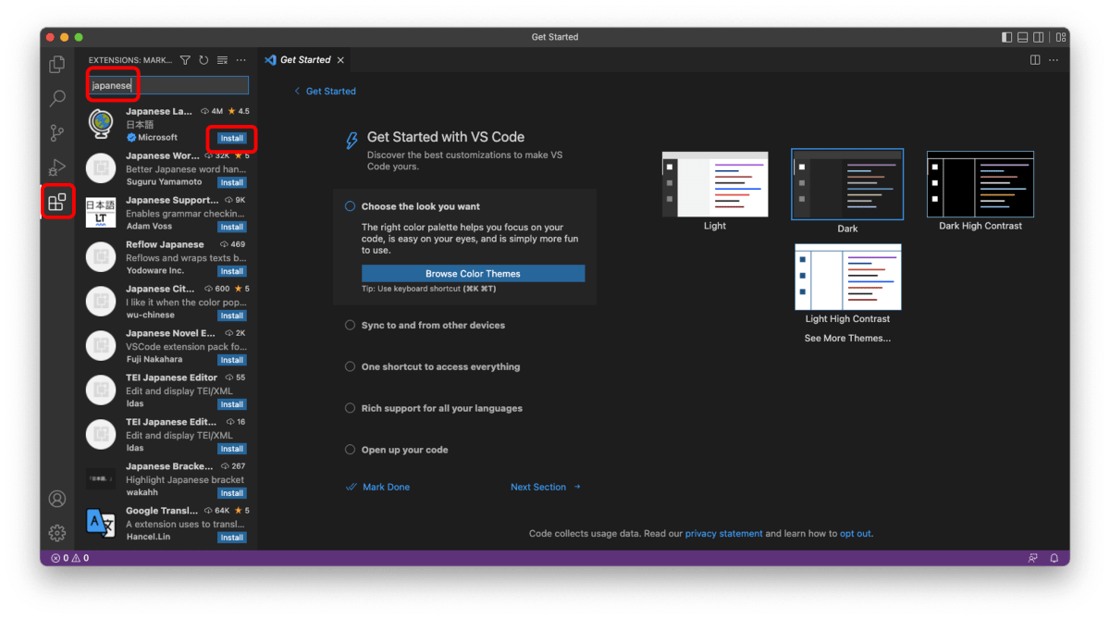Open extensions panel more actions menu
This screenshot has height=619, width=1110.
pyautogui.click(x=241, y=60)
